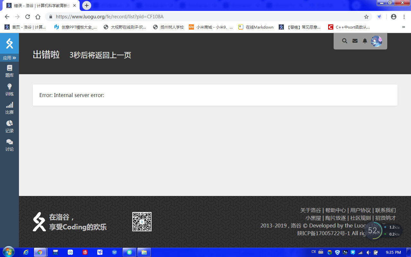Open the C++中sort函数 bookmark

coord(349,27)
